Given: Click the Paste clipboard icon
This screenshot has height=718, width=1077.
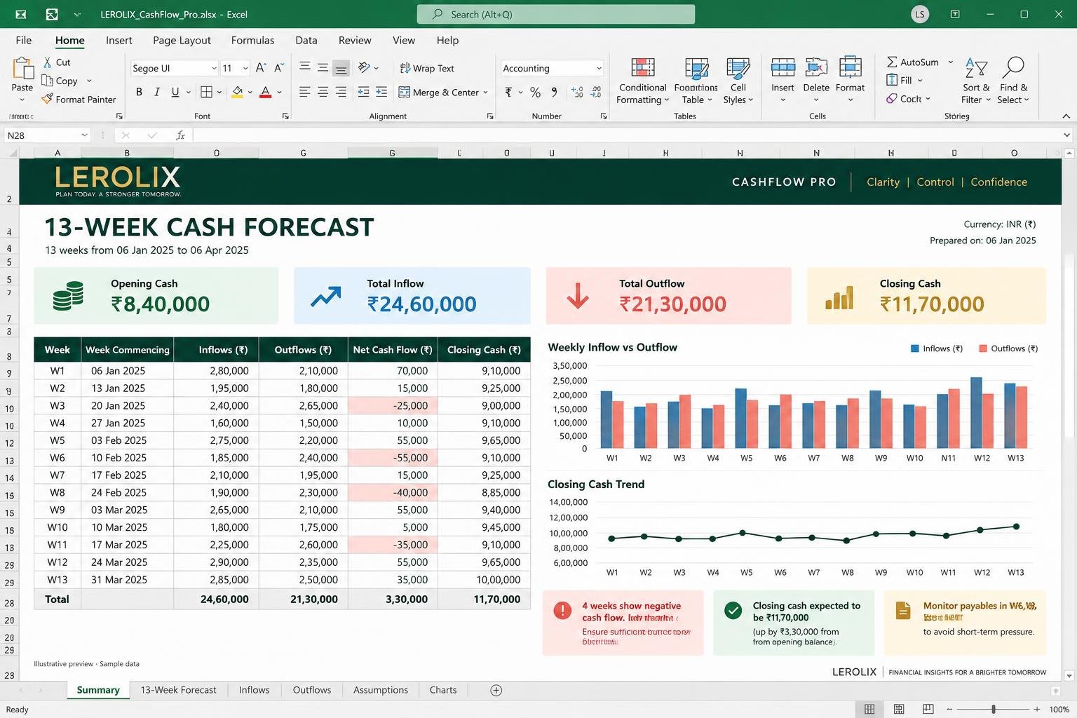Looking at the screenshot, I should [22, 69].
